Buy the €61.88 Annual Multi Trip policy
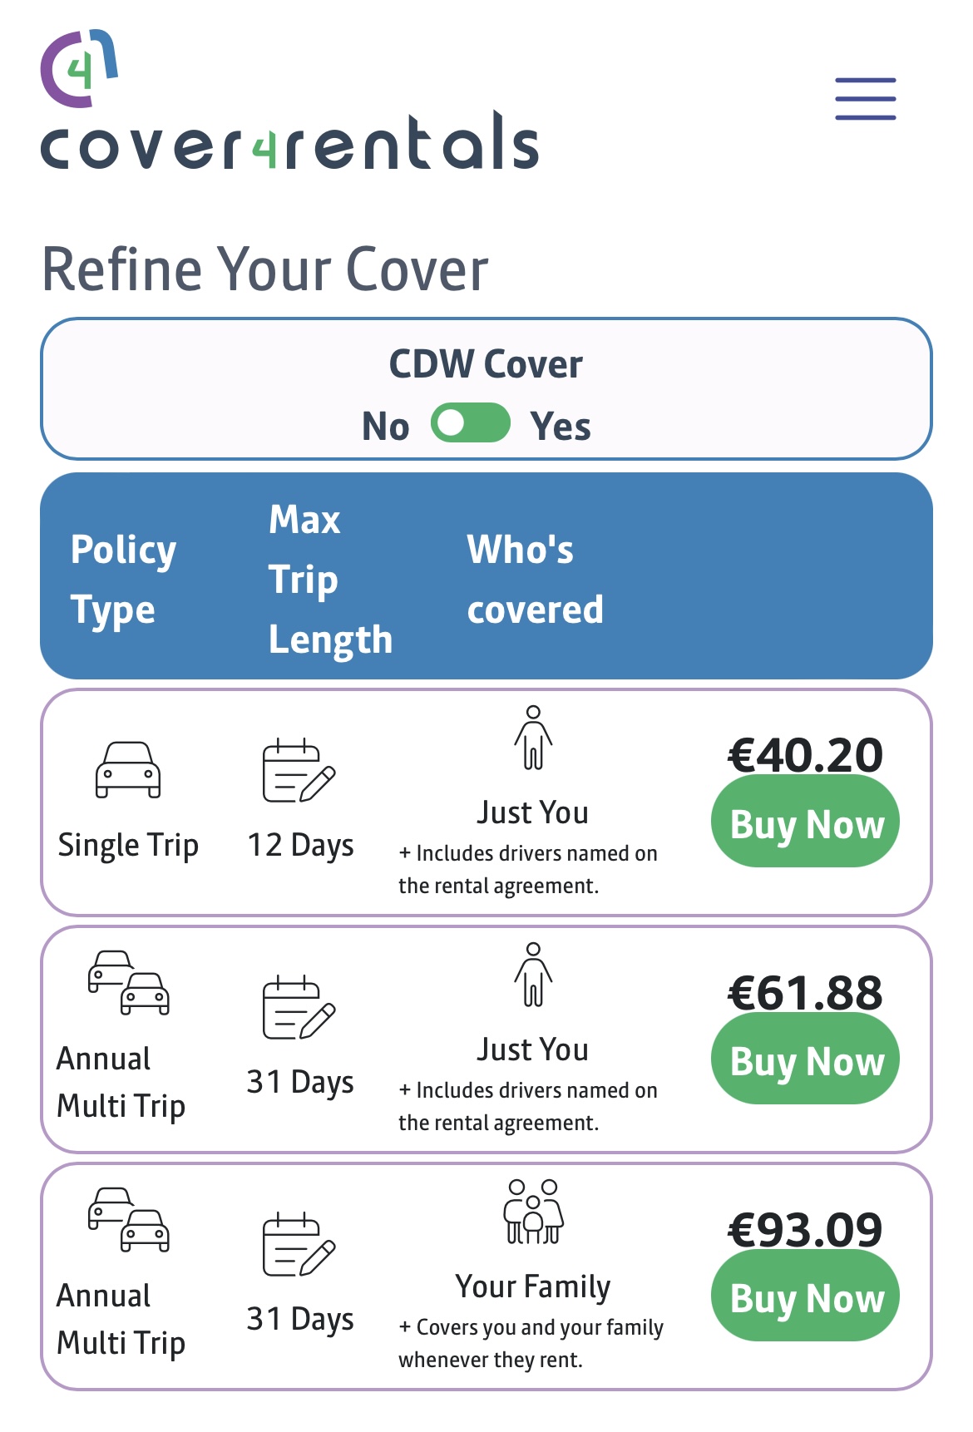The width and height of the screenshot is (973, 1432). click(x=805, y=1060)
